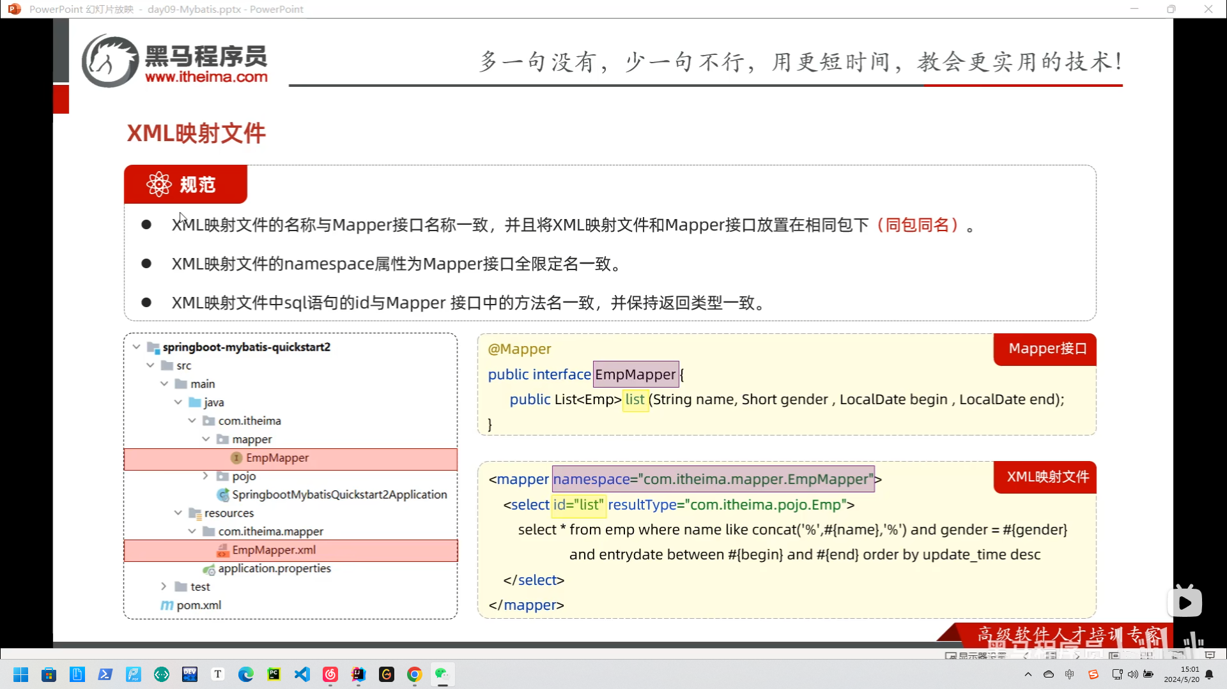
Task: Open the Windows Start menu
Action: click(x=20, y=674)
